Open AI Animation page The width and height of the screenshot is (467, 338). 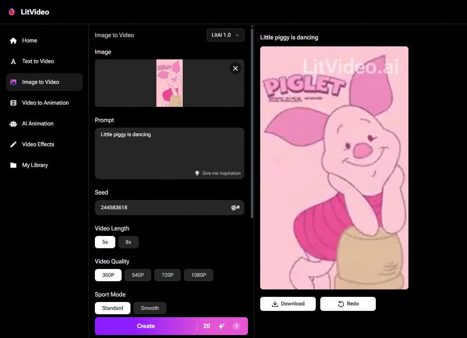(44, 124)
